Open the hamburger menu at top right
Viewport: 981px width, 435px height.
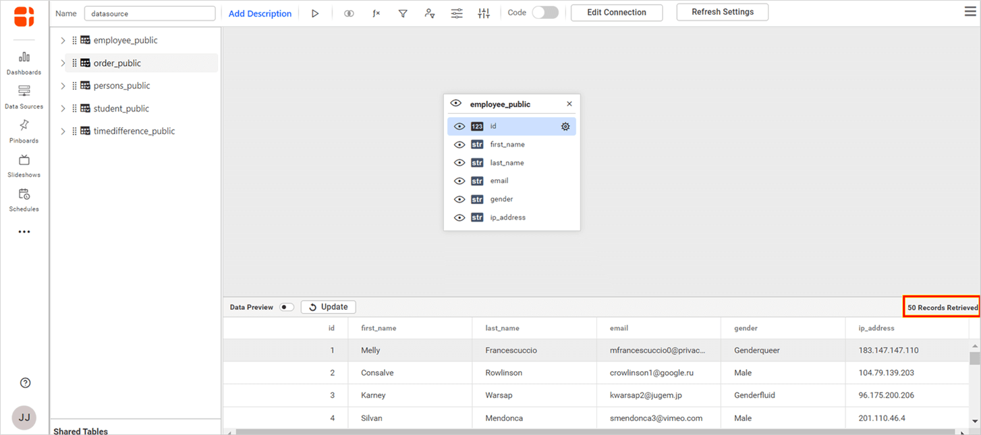970,11
